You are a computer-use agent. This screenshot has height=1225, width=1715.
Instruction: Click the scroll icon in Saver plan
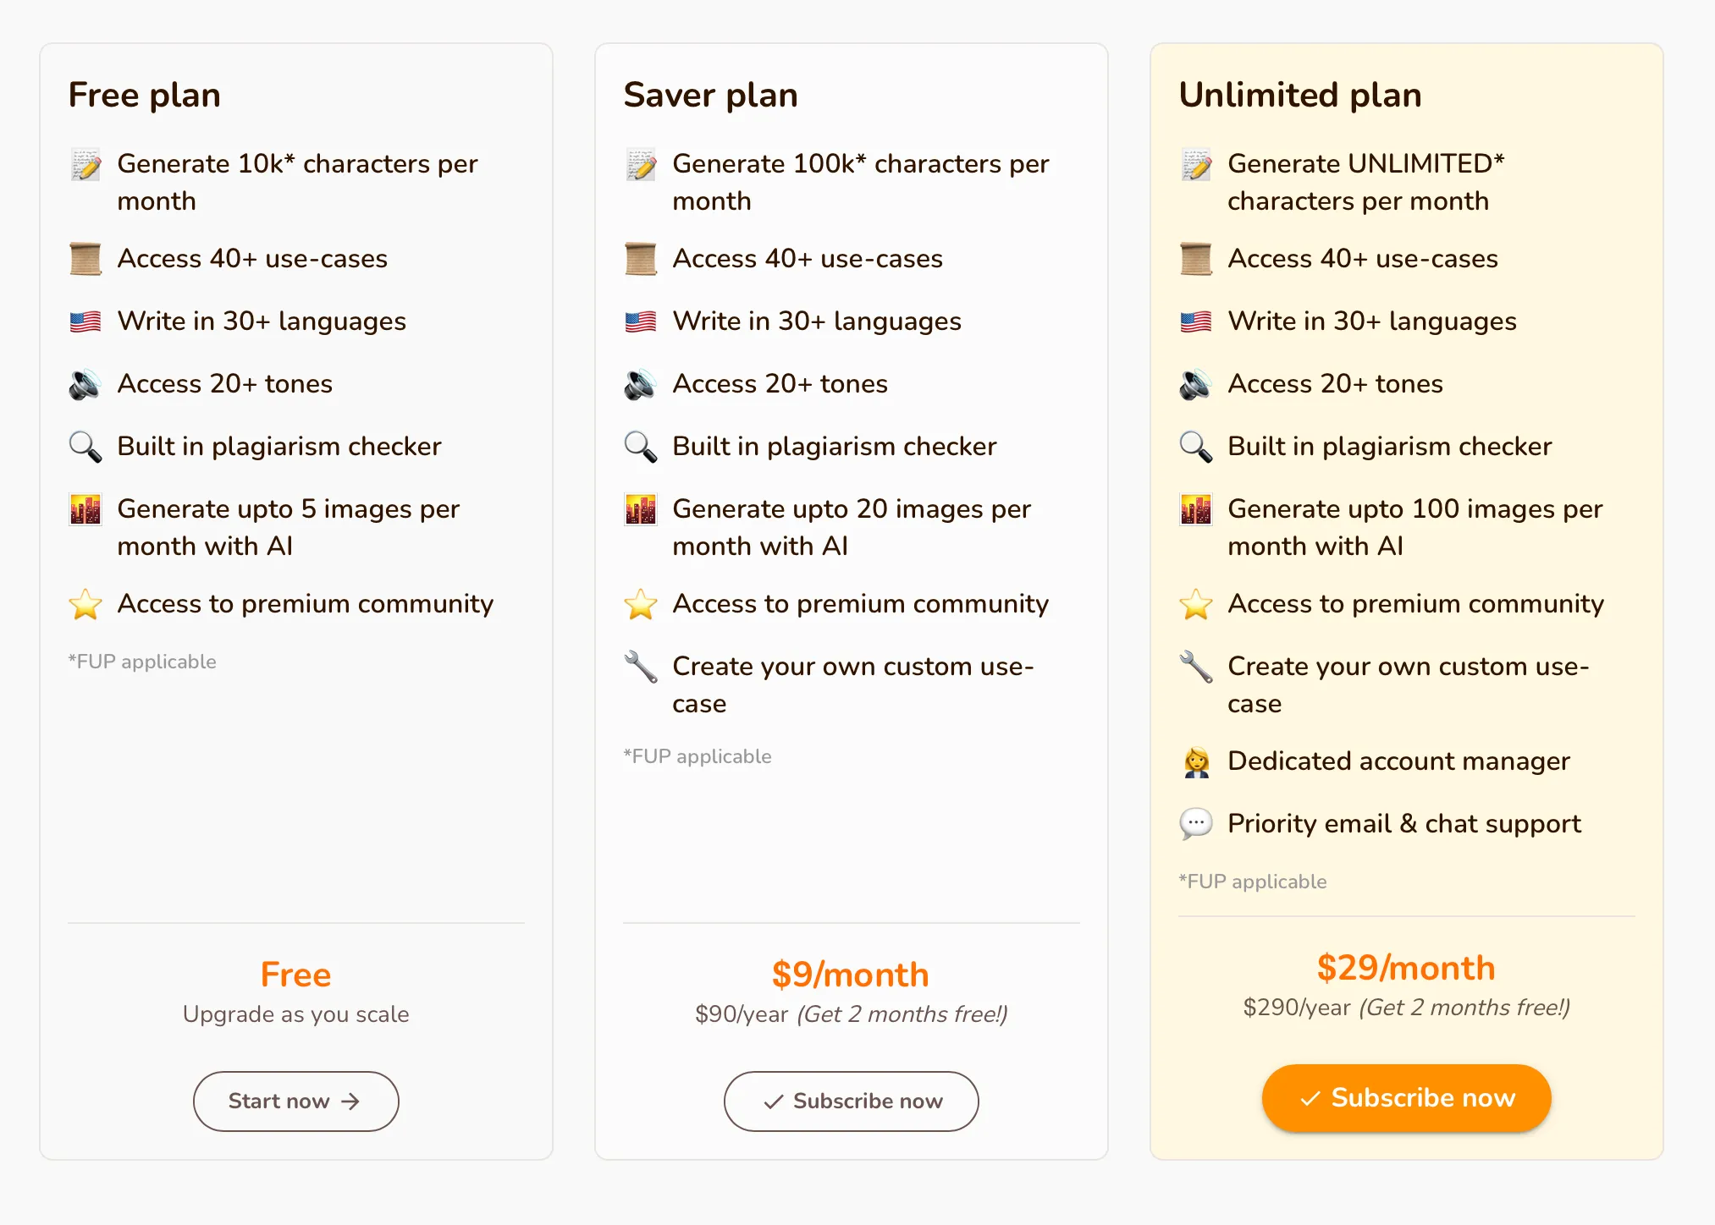click(x=641, y=259)
